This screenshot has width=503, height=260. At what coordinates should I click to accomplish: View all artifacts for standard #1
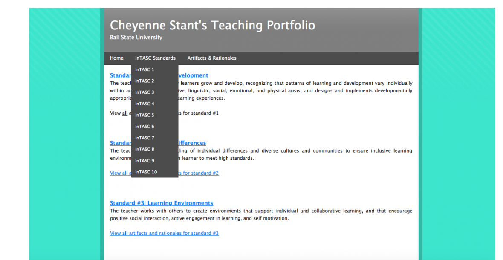(124, 113)
